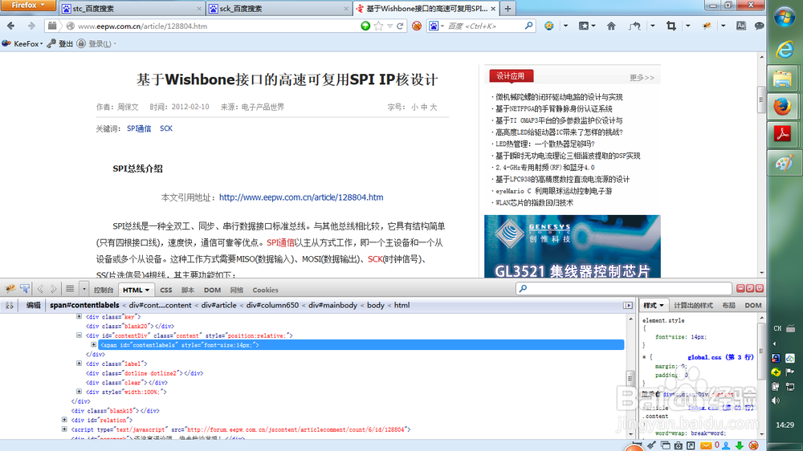The width and height of the screenshot is (803, 451).
Task: Activate the Firebug element inspect arrow tool
Action: 25,289
